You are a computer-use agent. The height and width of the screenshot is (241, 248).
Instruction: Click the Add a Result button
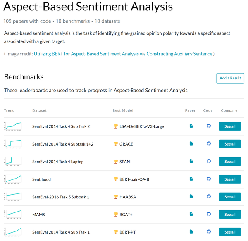(x=230, y=78)
